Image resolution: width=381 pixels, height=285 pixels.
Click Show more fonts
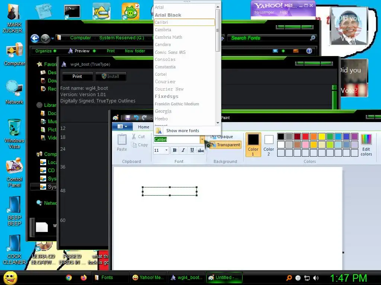[182, 131]
